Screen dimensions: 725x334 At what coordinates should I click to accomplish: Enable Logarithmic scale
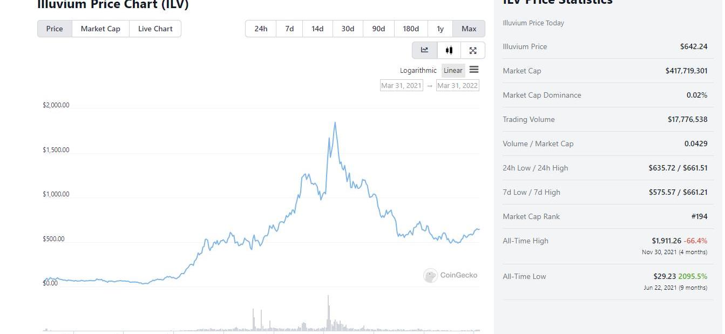coord(418,70)
